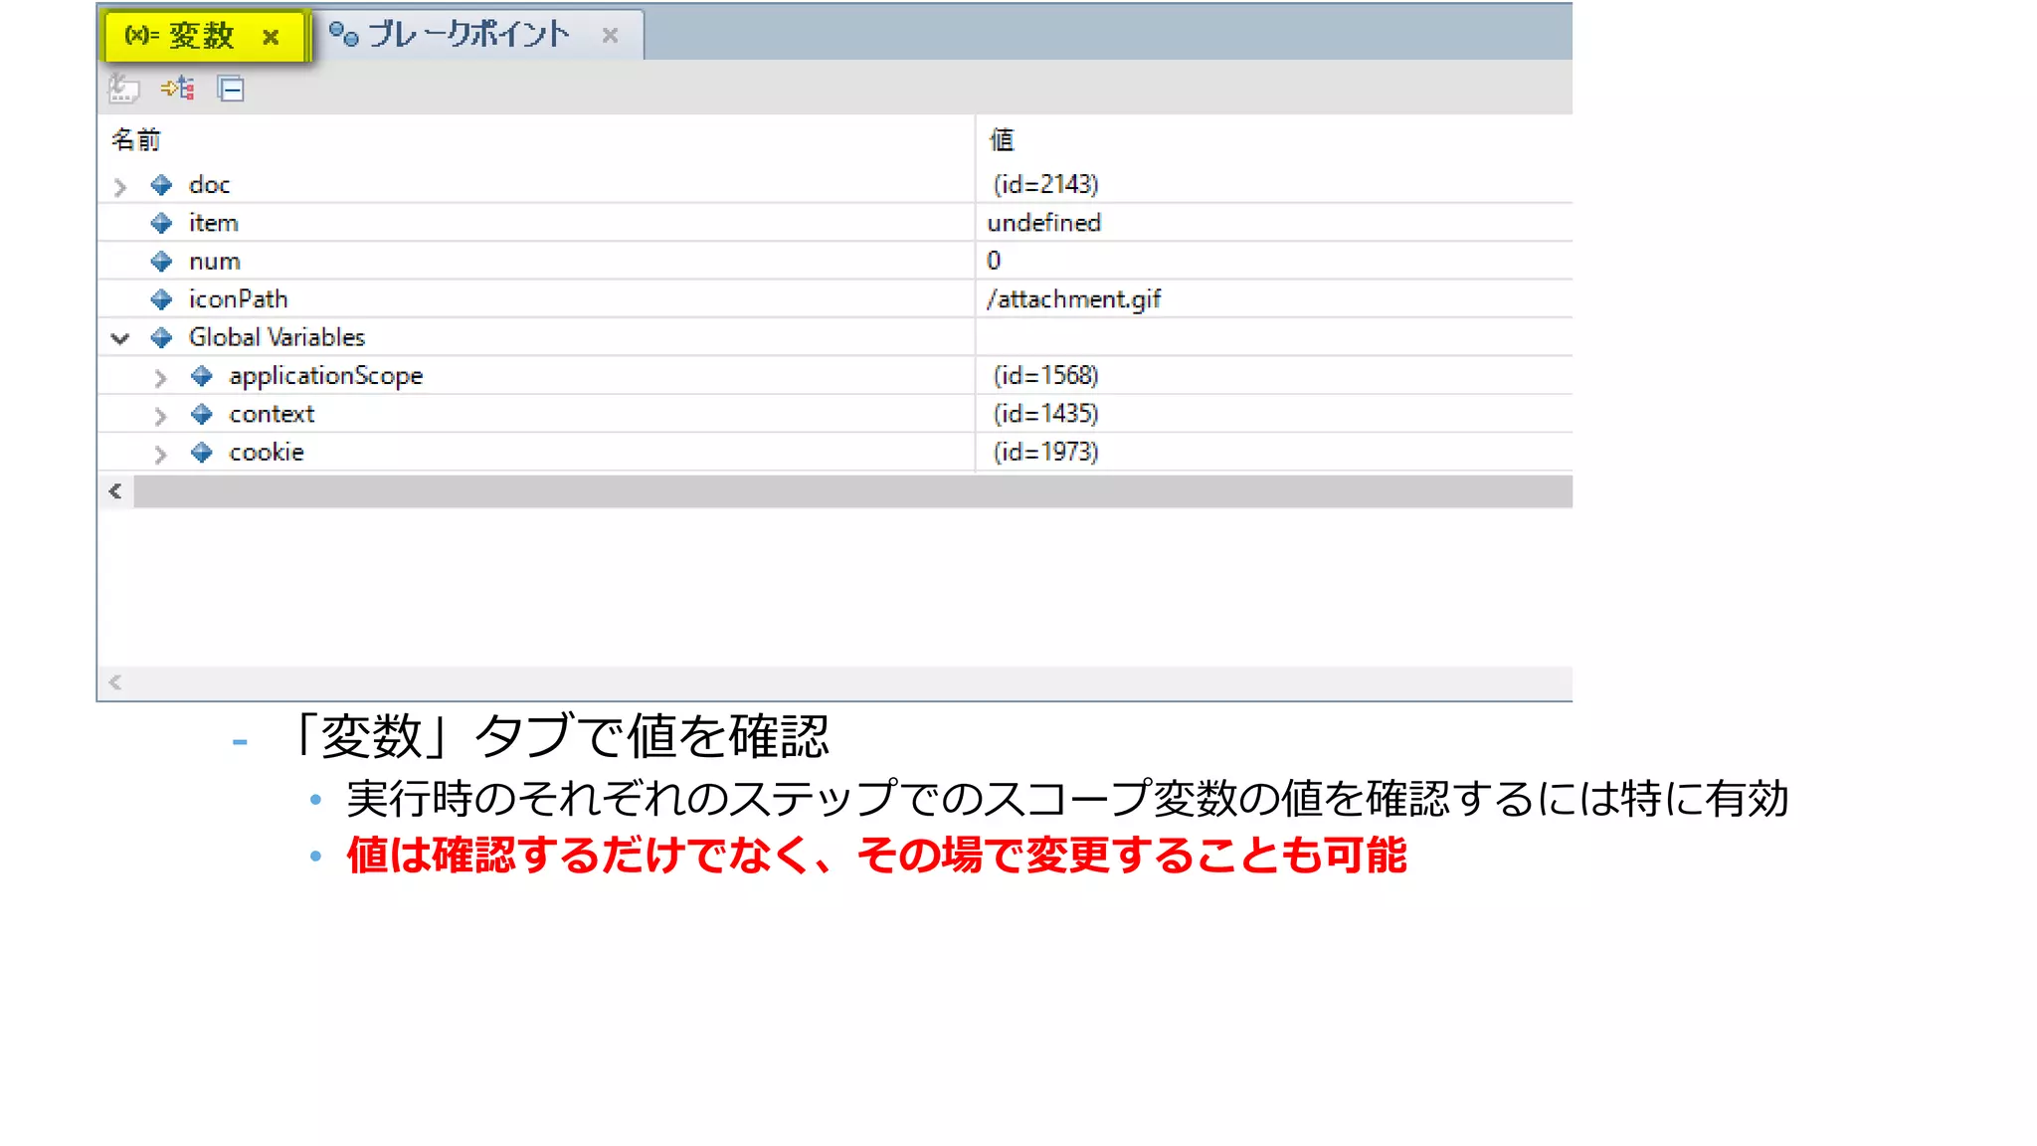The height and width of the screenshot is (1146, 2037).
Task: Collapse the Global Variables node
Action: click(120, 338)
